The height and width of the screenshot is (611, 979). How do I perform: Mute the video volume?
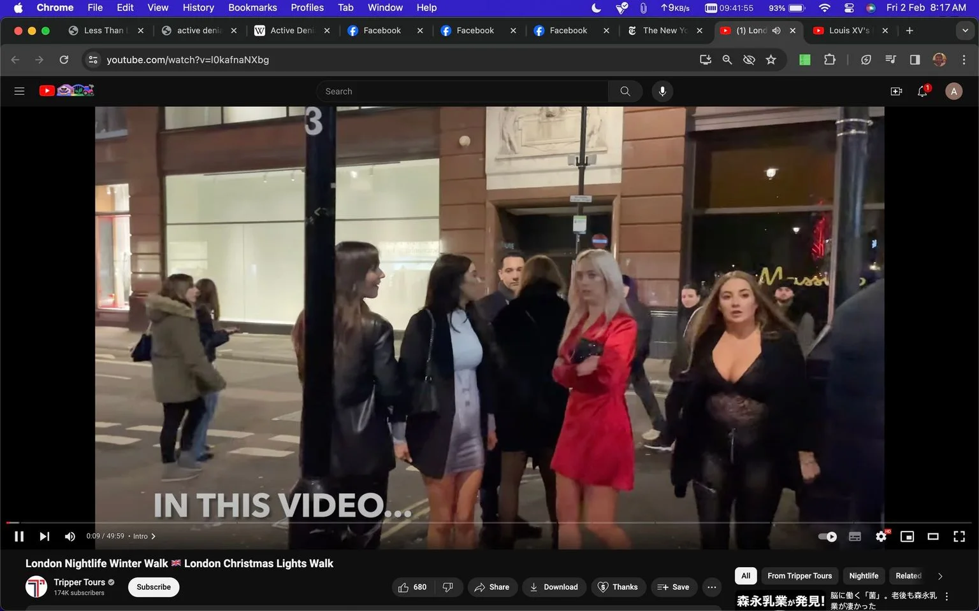70,537
